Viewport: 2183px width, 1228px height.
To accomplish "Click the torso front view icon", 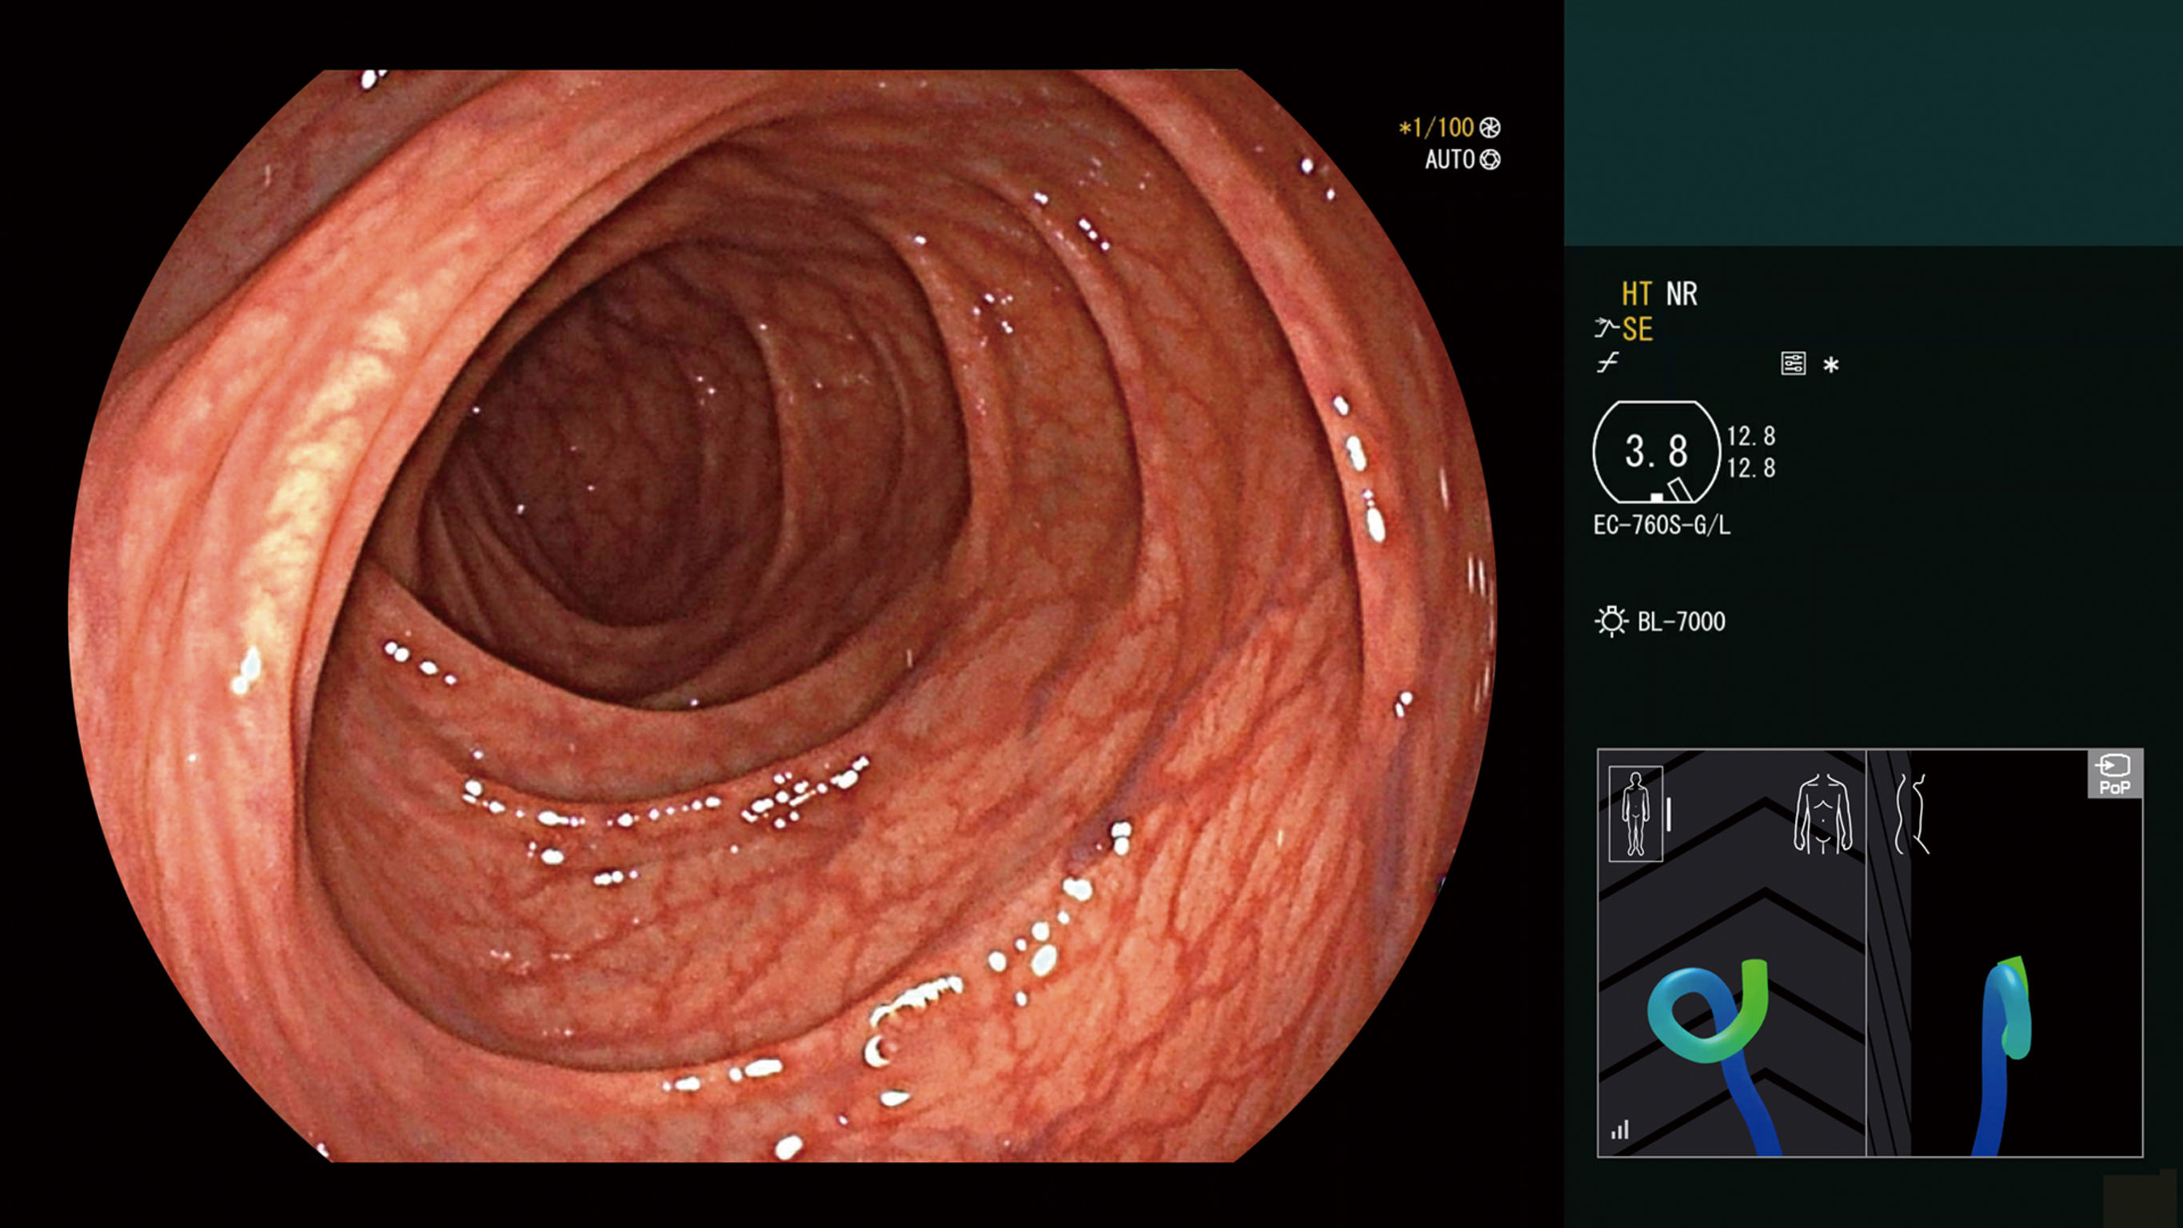I will (1823, 814).
